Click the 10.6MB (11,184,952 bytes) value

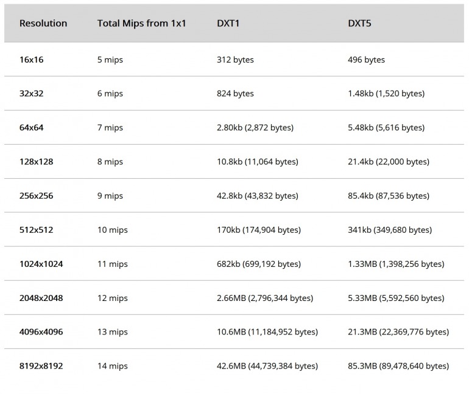click(267, 331)
